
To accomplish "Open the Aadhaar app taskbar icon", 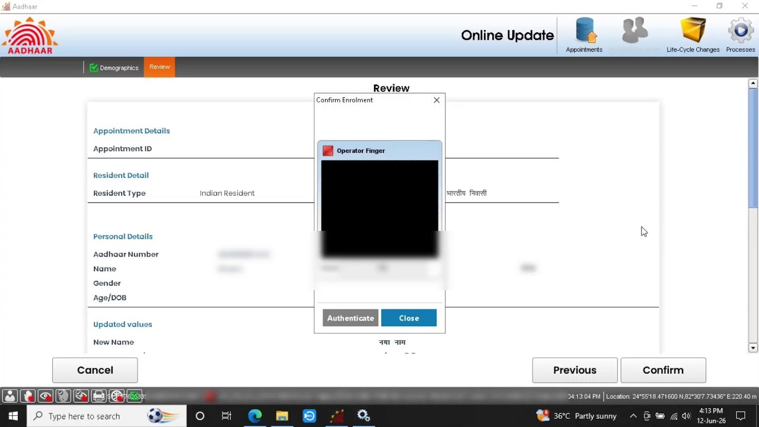I will [x=337, y=416].
